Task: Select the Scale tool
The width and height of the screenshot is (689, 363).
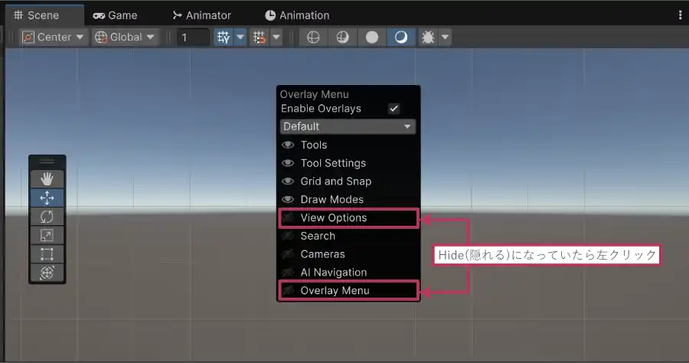Action: (x=47, y=235)
